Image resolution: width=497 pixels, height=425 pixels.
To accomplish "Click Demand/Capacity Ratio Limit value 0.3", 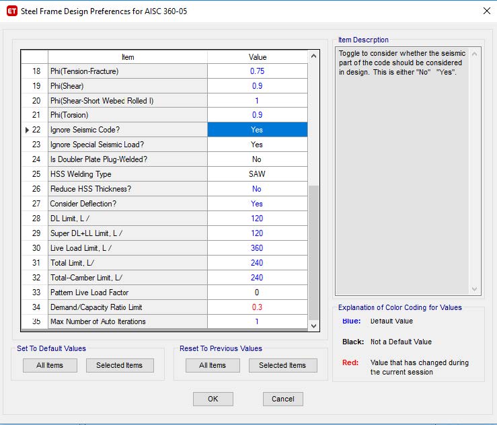I will pyautogui.click(x=258, y=307).
